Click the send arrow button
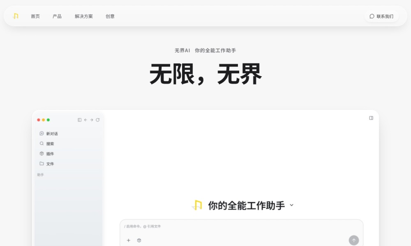 pos(353,240)
